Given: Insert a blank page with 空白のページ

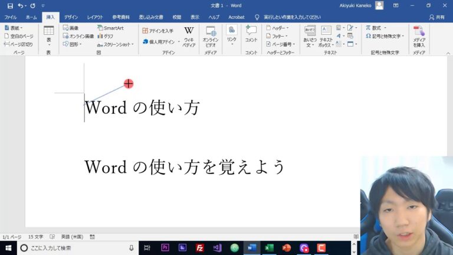Looking at the screenshot, I should [x=19, y=36].
